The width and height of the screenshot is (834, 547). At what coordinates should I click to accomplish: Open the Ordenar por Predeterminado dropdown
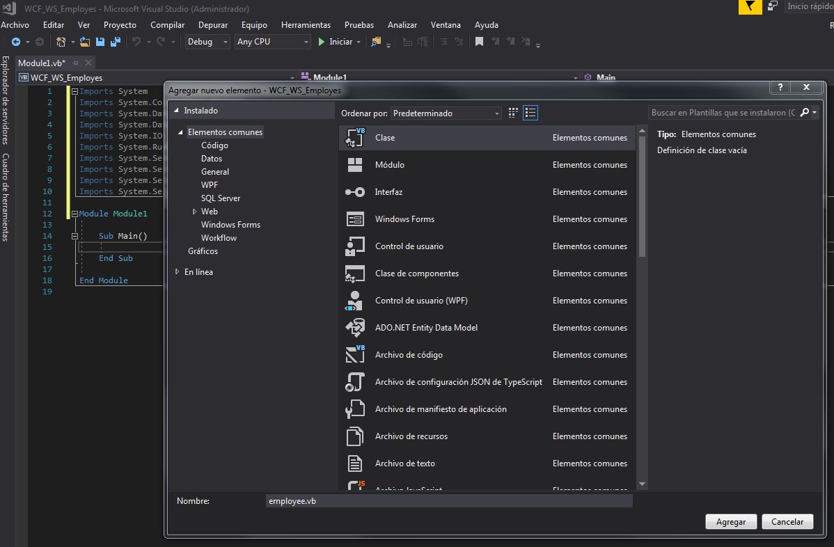[446, 113]
